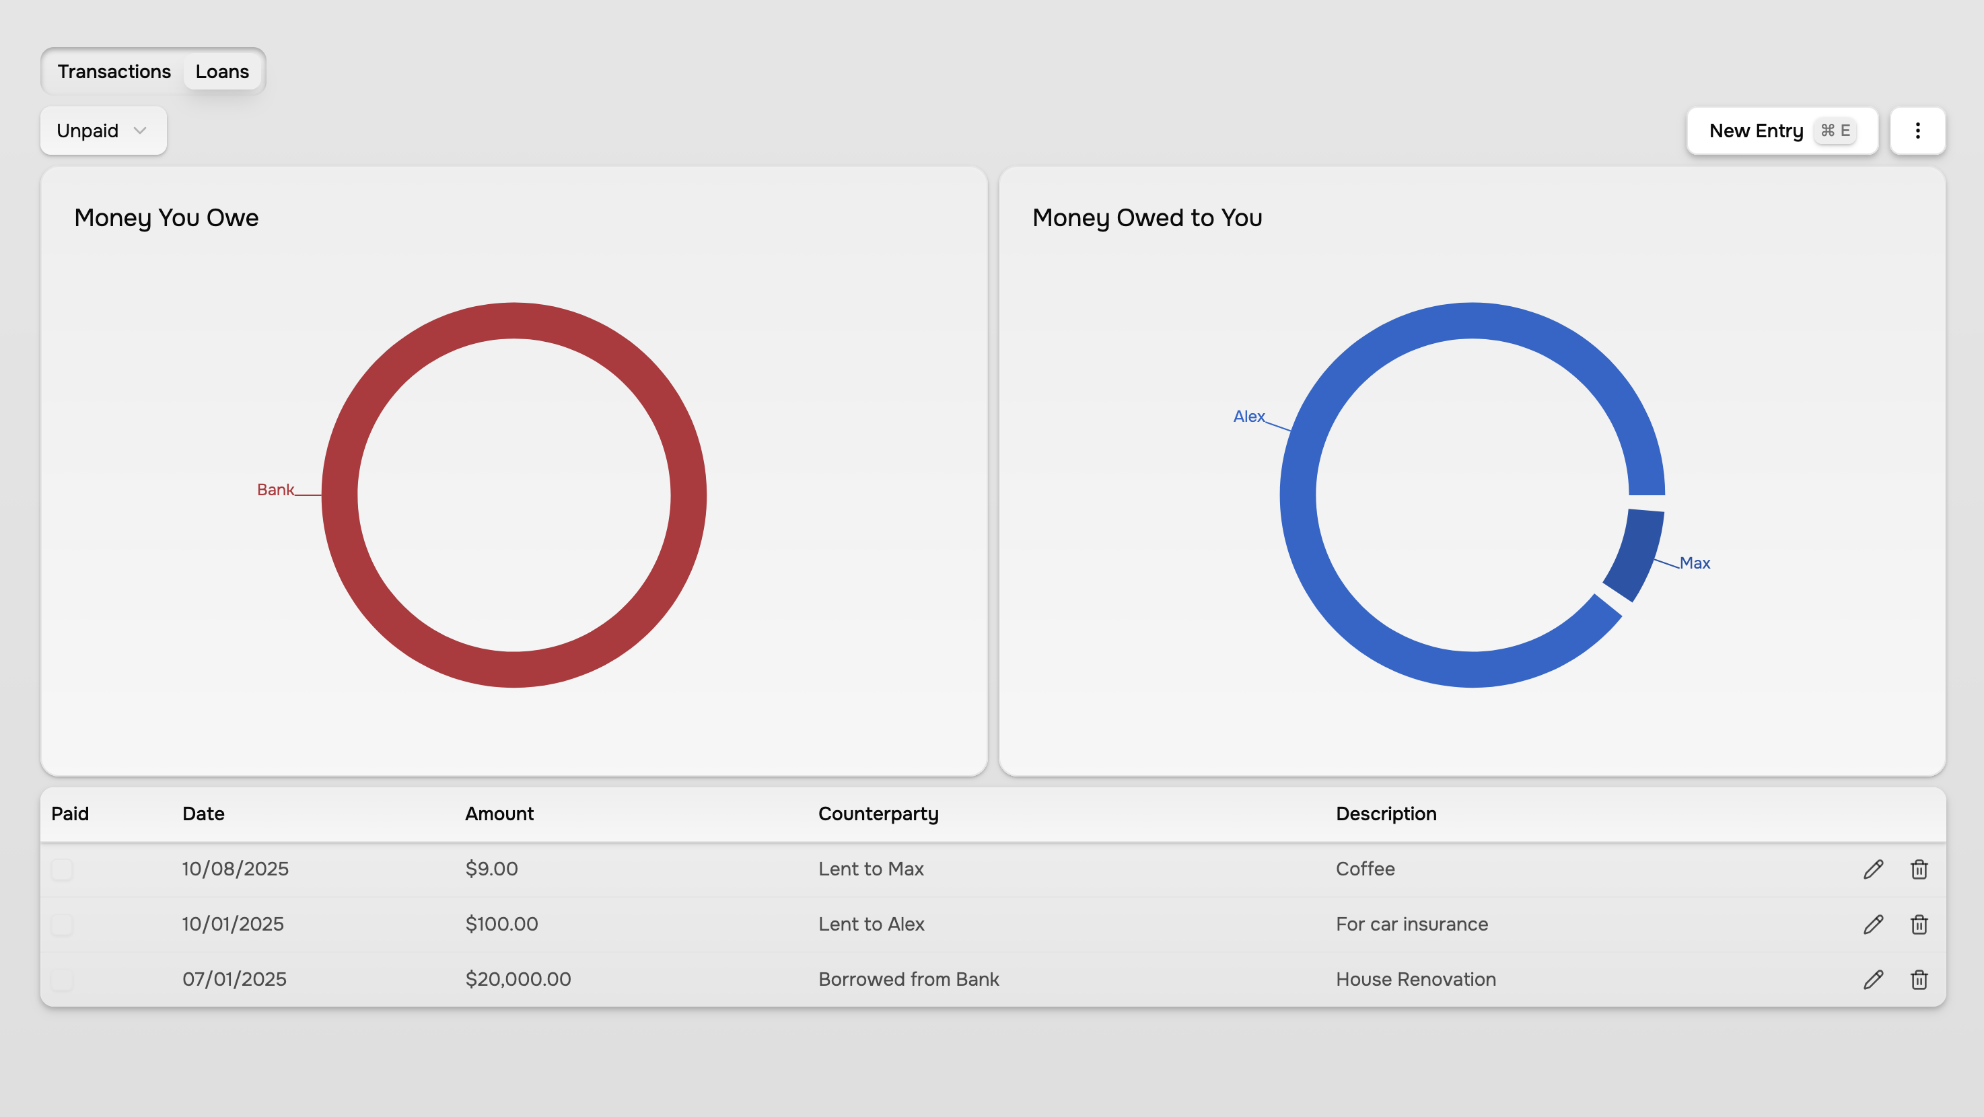Check the paid box for the car insurance loan

(x=62, y=924)
